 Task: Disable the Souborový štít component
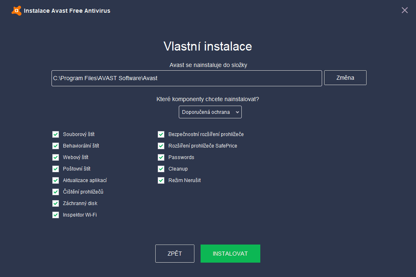(x=56, y=134)
